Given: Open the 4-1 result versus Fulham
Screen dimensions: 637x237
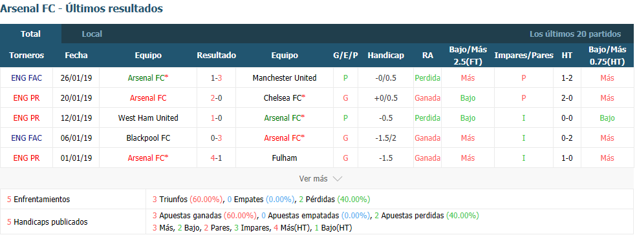Looking at the screenshot, I should (217, 158).
